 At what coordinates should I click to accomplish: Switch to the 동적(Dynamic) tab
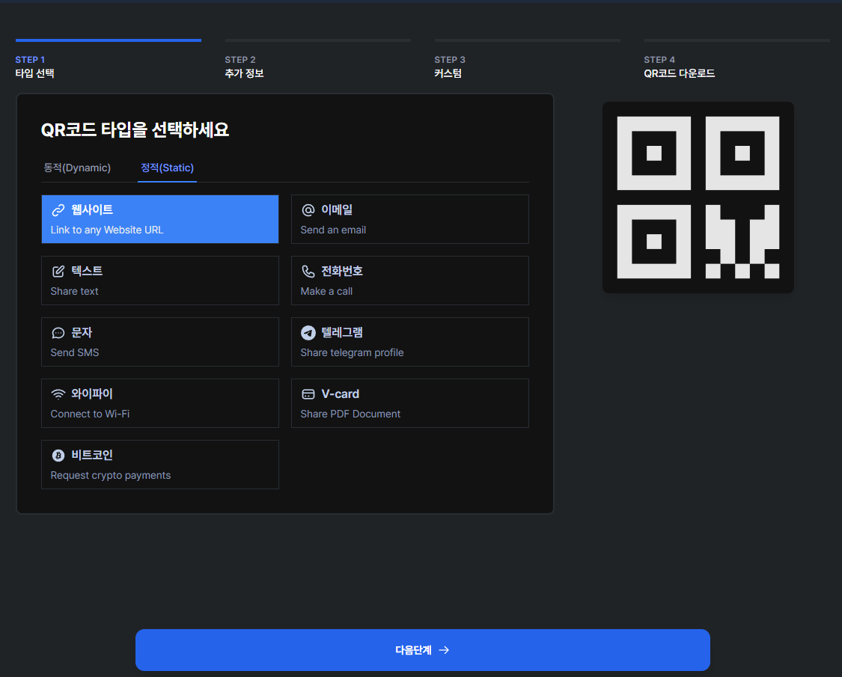click(x=77, y=168)
